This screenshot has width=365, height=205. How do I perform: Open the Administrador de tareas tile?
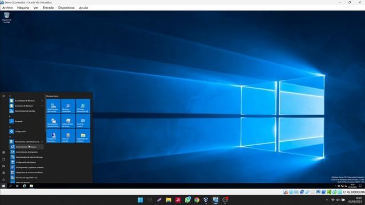[68, 121]
